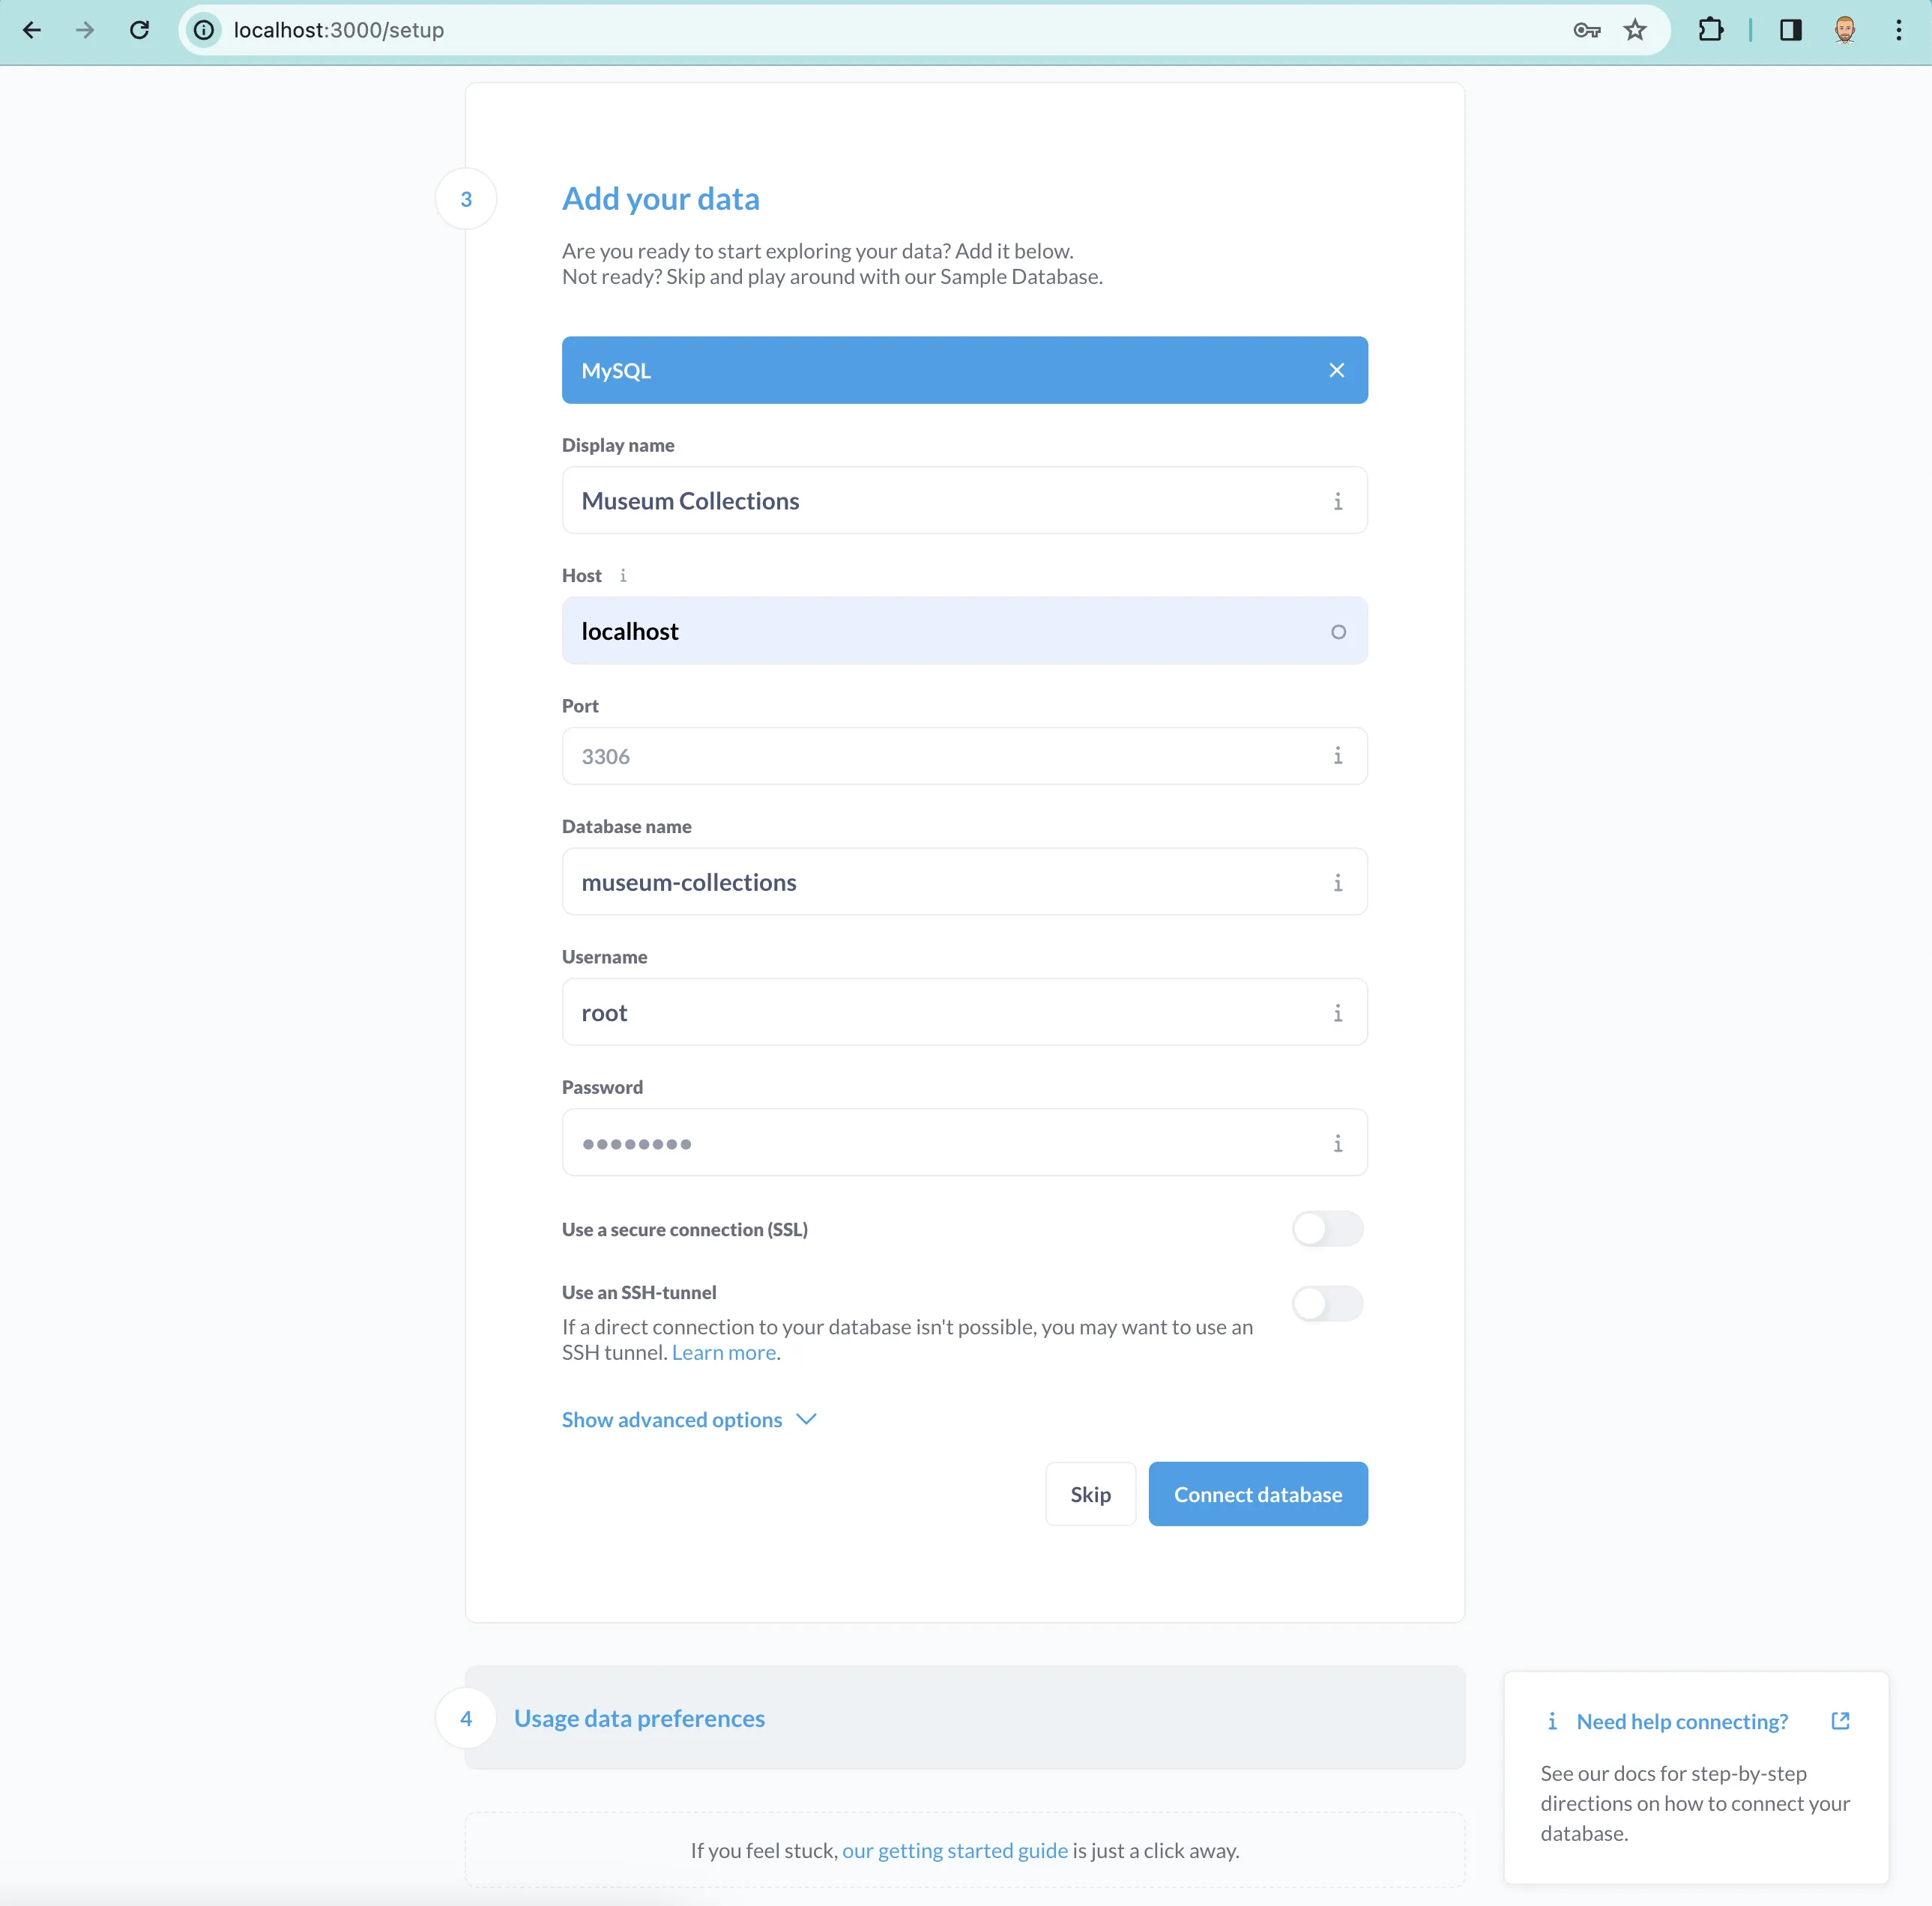This screenshot has height=1906, width=1932.
Task: Click the Skip button
Action: coord(1089,1494)
